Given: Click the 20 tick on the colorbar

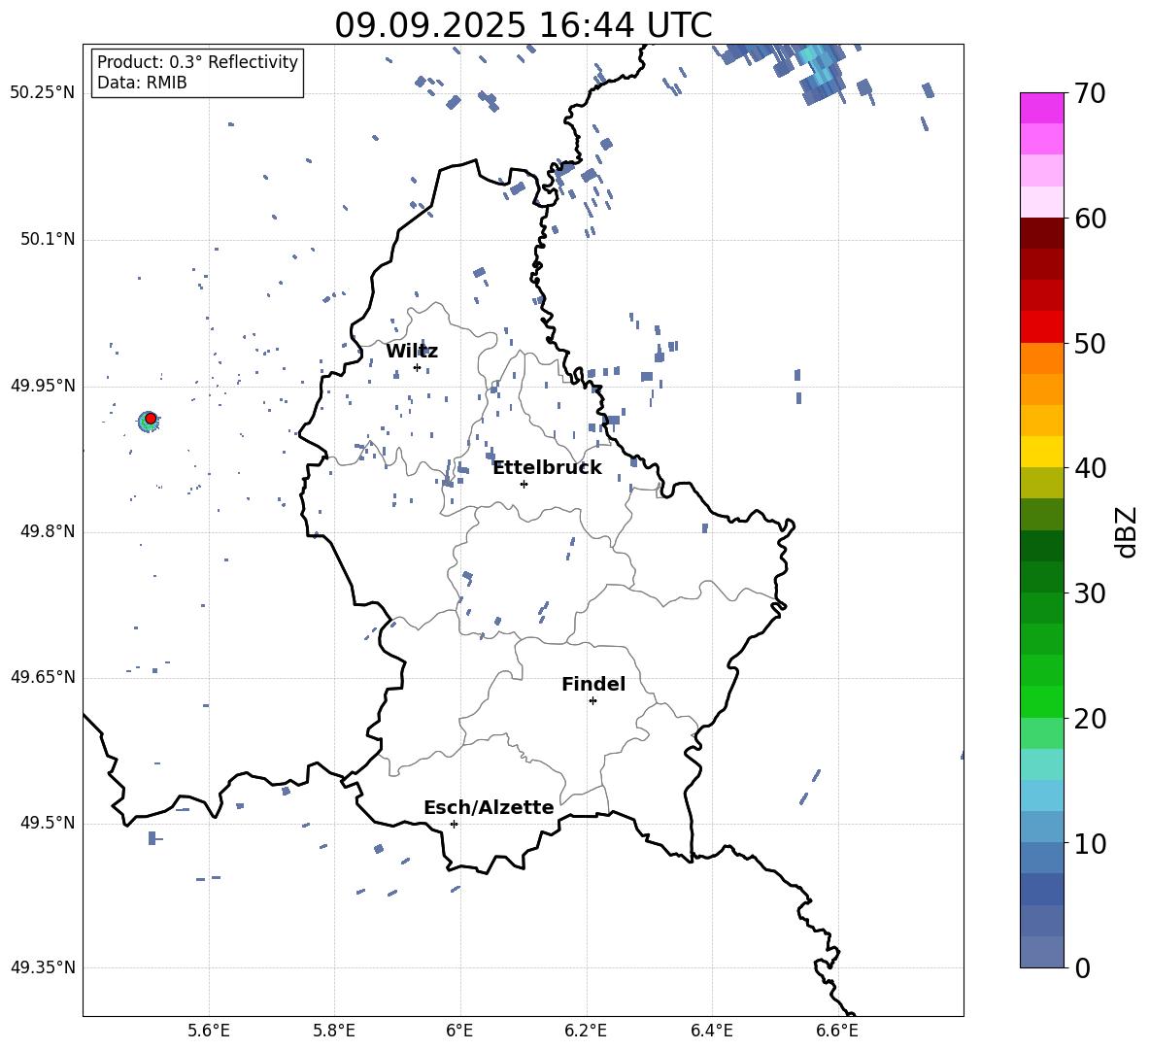Looking at the screenshot, I should coord(1089,719).
